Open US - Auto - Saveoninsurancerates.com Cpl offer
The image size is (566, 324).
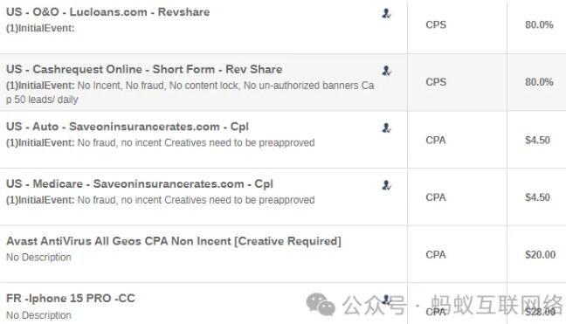point(128,127)
